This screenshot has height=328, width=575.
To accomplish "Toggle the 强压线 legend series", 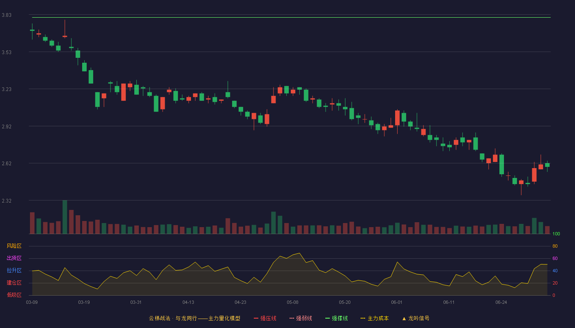I will [265, 318].
